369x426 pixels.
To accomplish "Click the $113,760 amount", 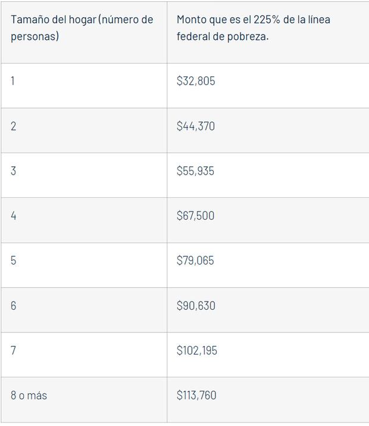I will (x=197, y=395).
